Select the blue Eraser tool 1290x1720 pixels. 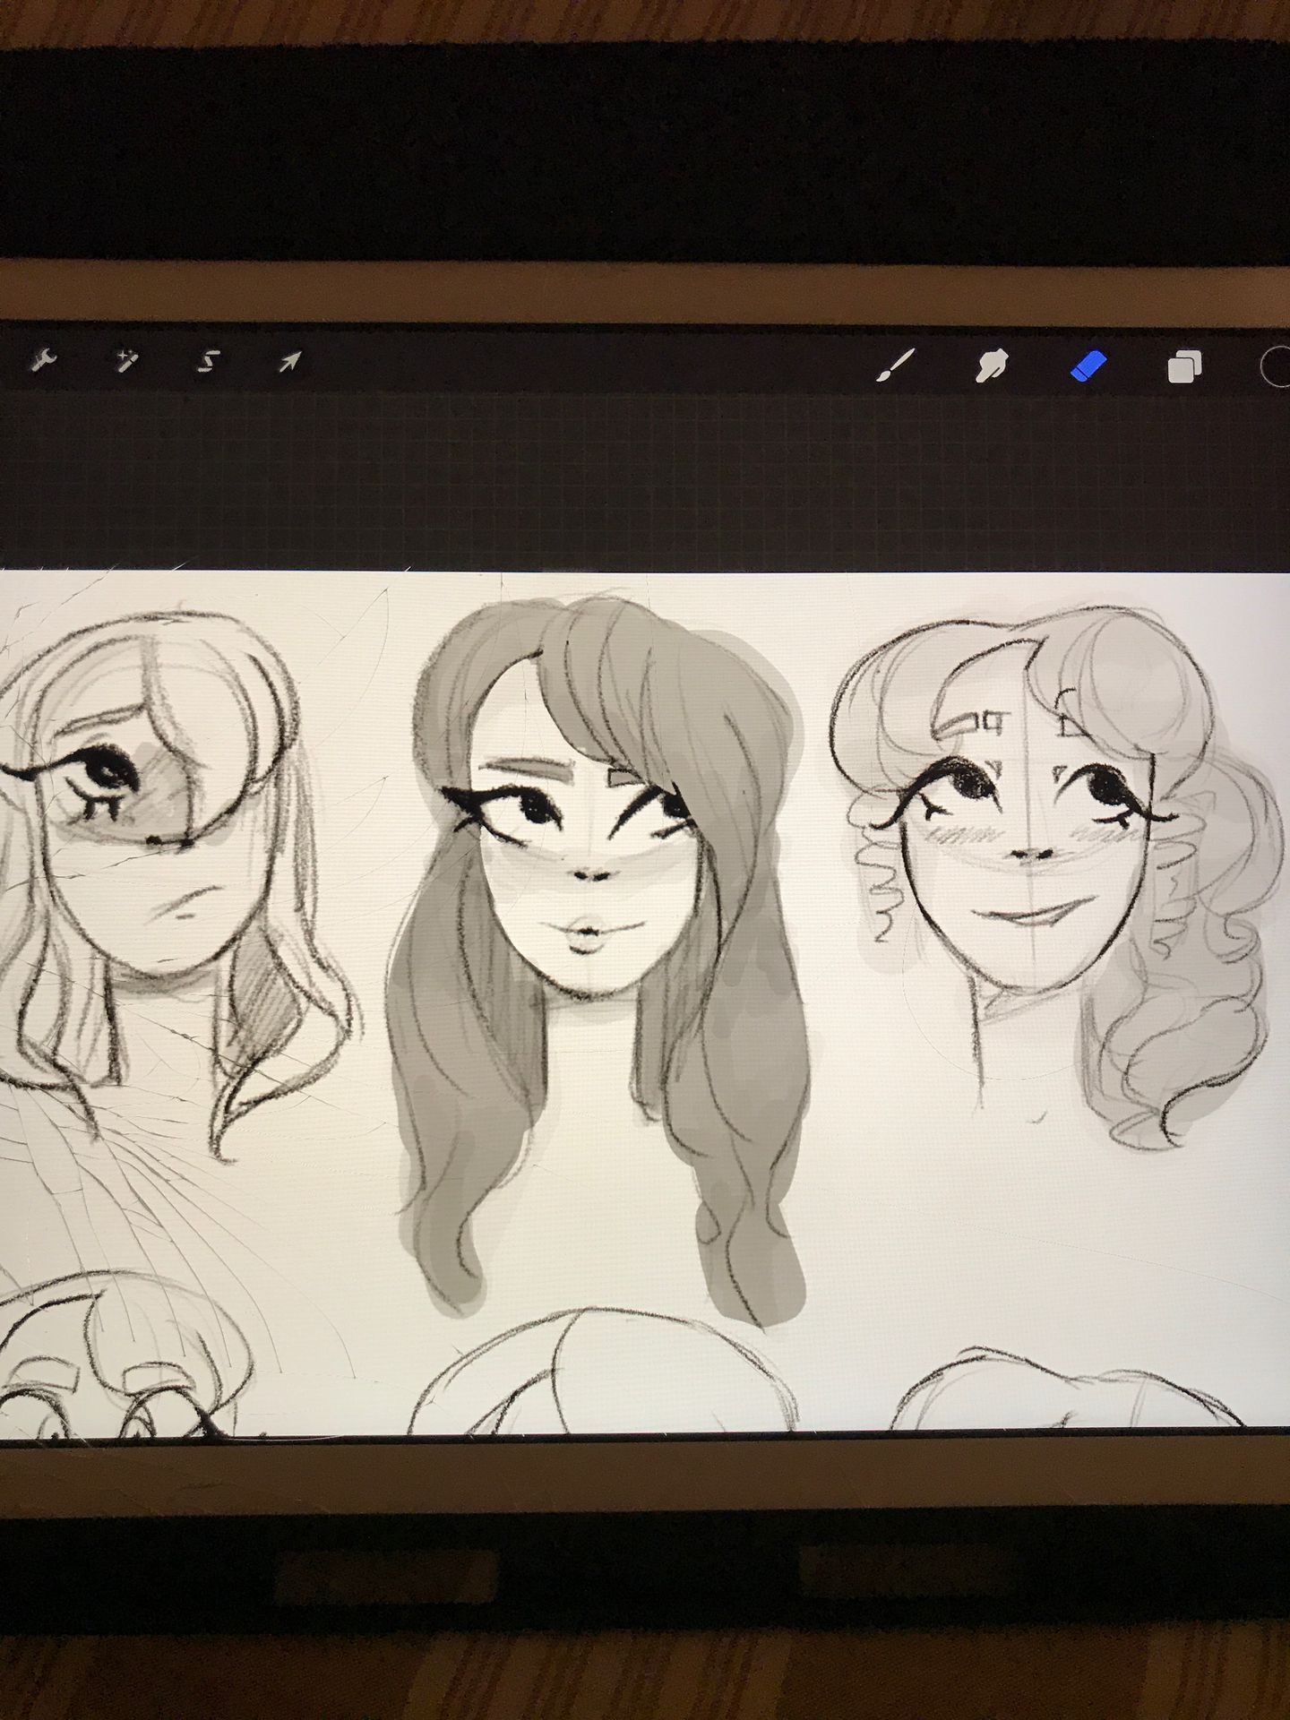[1089, 365]
